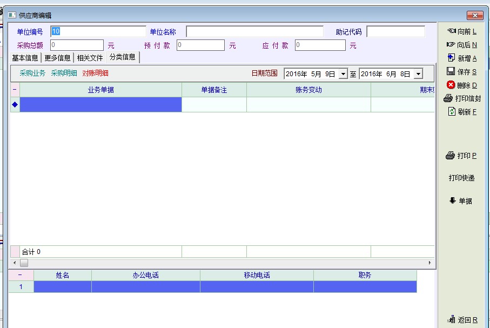Click the 返回 (return) icon

tap(451, 320)
